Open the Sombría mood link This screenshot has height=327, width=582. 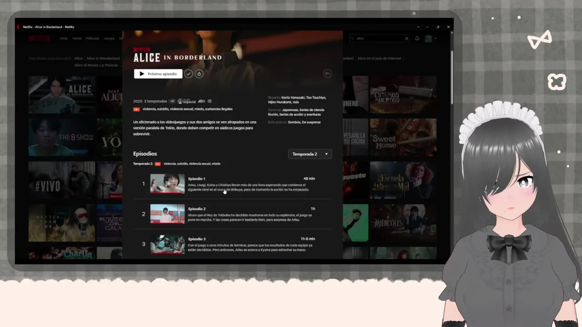[294, 122]
